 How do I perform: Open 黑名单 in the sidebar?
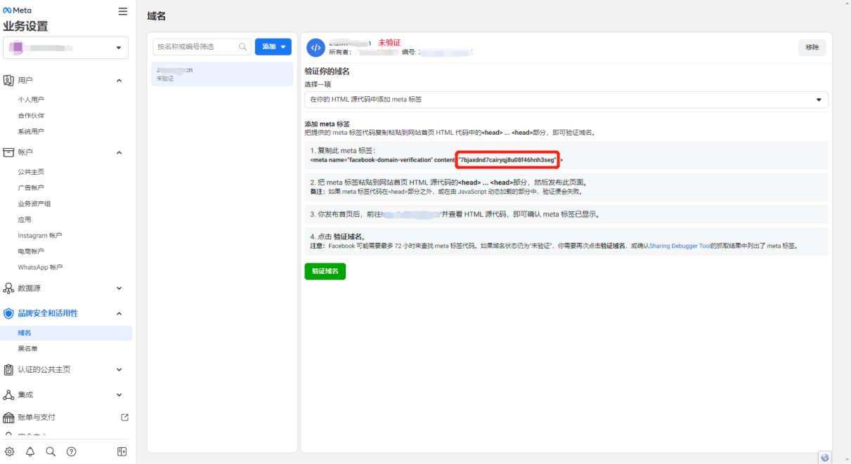[28, 349]
